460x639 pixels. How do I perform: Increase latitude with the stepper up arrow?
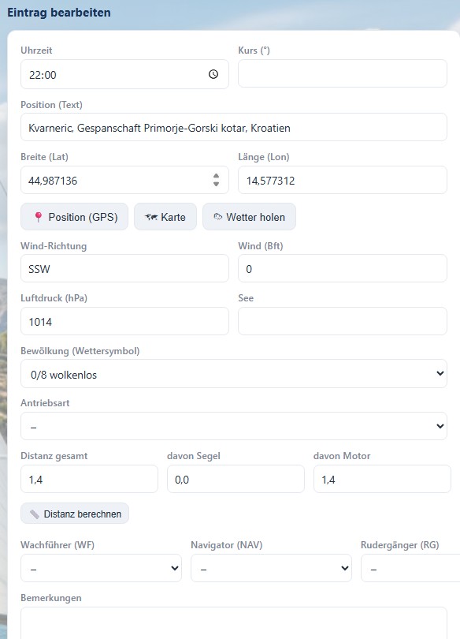(216, 176)
